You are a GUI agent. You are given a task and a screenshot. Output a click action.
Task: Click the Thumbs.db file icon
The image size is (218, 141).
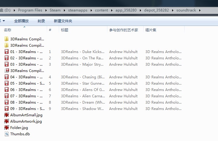[x=7, y=134]
